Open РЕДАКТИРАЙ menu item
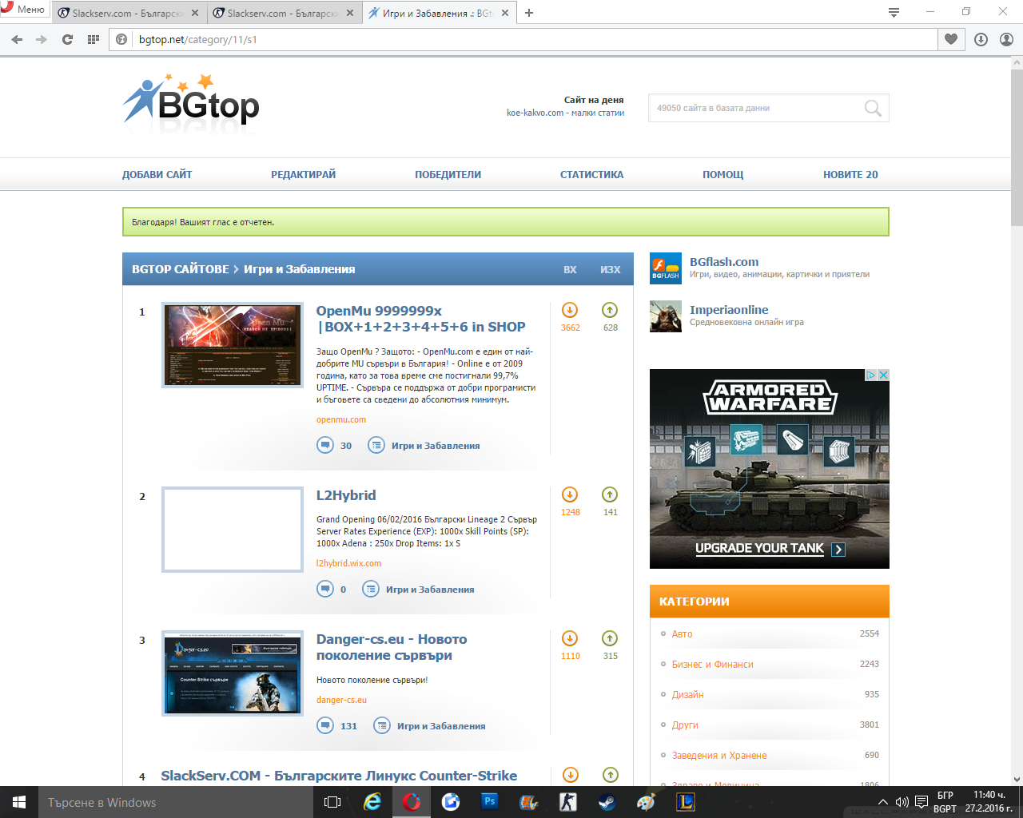This screenshot has height=818, width=1023. coord(303,174)
